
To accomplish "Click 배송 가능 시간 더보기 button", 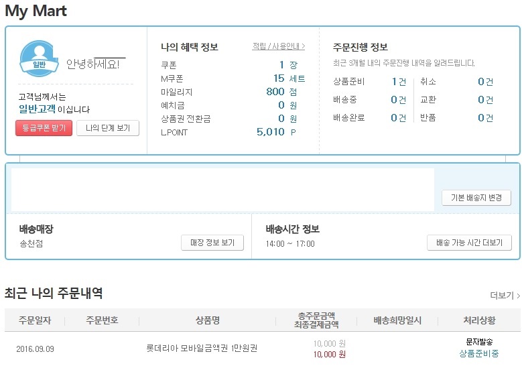I will pyautogui.click(x=469, y=243).
